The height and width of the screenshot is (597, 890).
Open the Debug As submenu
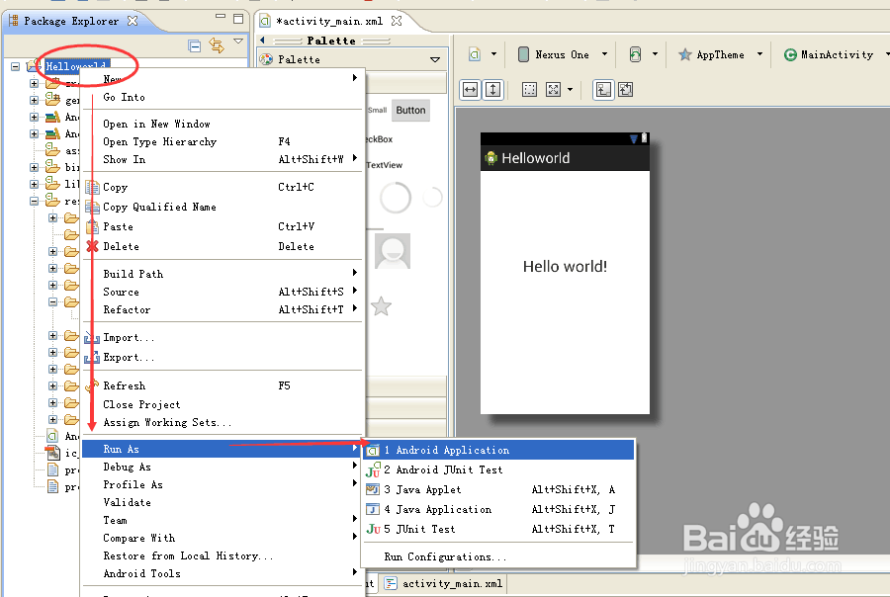222,468
